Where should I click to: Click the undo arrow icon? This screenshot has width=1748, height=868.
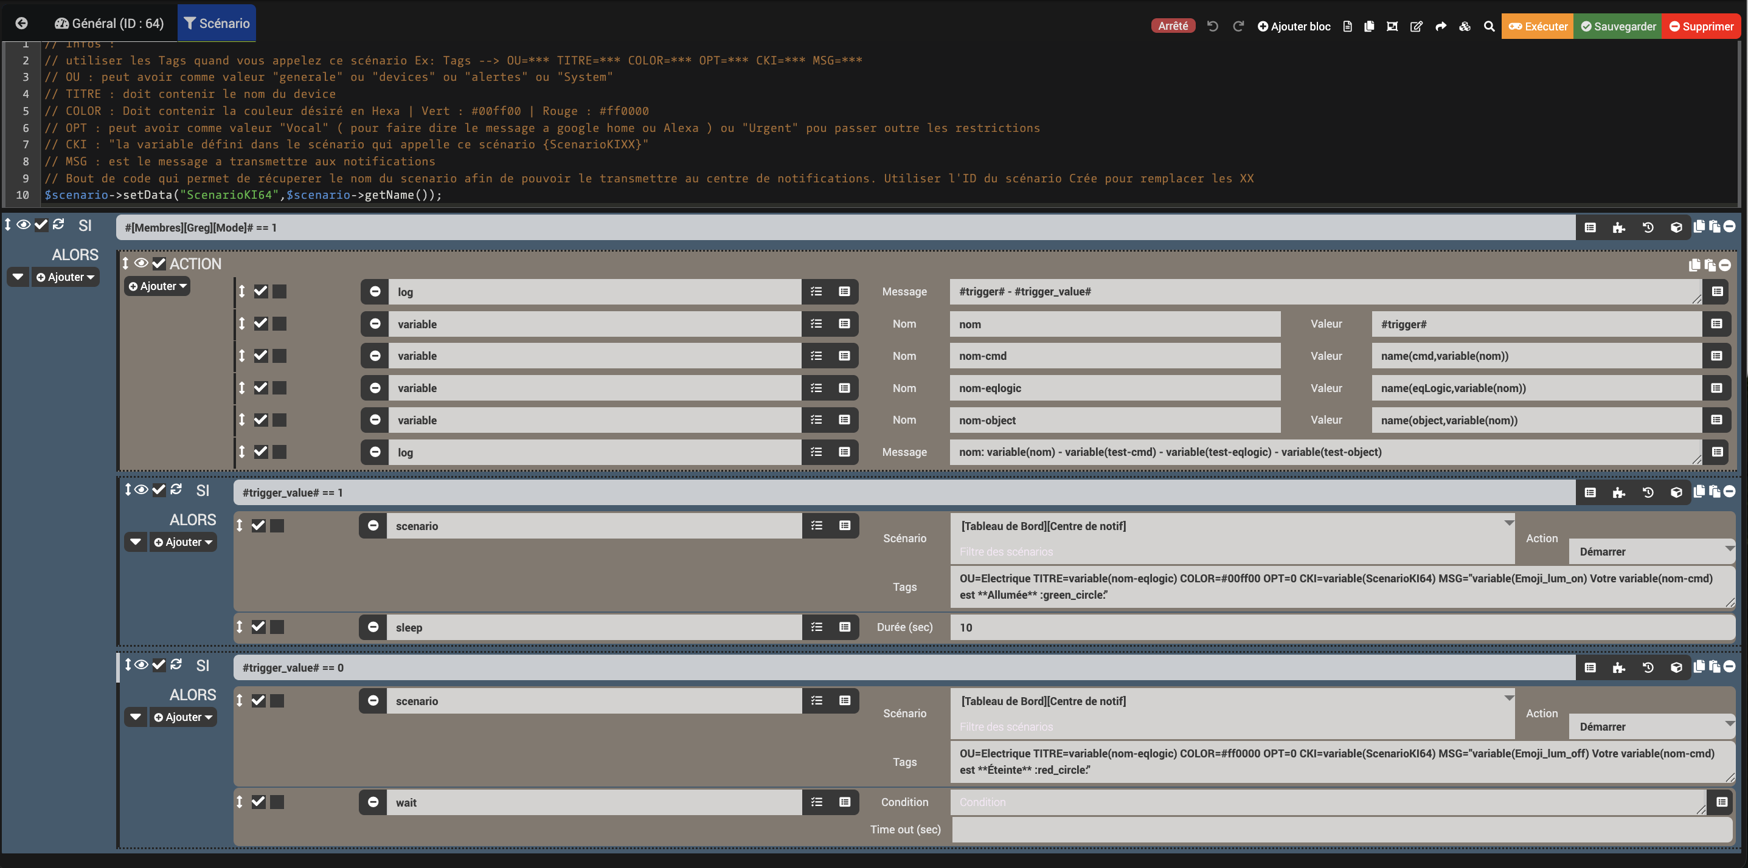(x=1213, y=27)
